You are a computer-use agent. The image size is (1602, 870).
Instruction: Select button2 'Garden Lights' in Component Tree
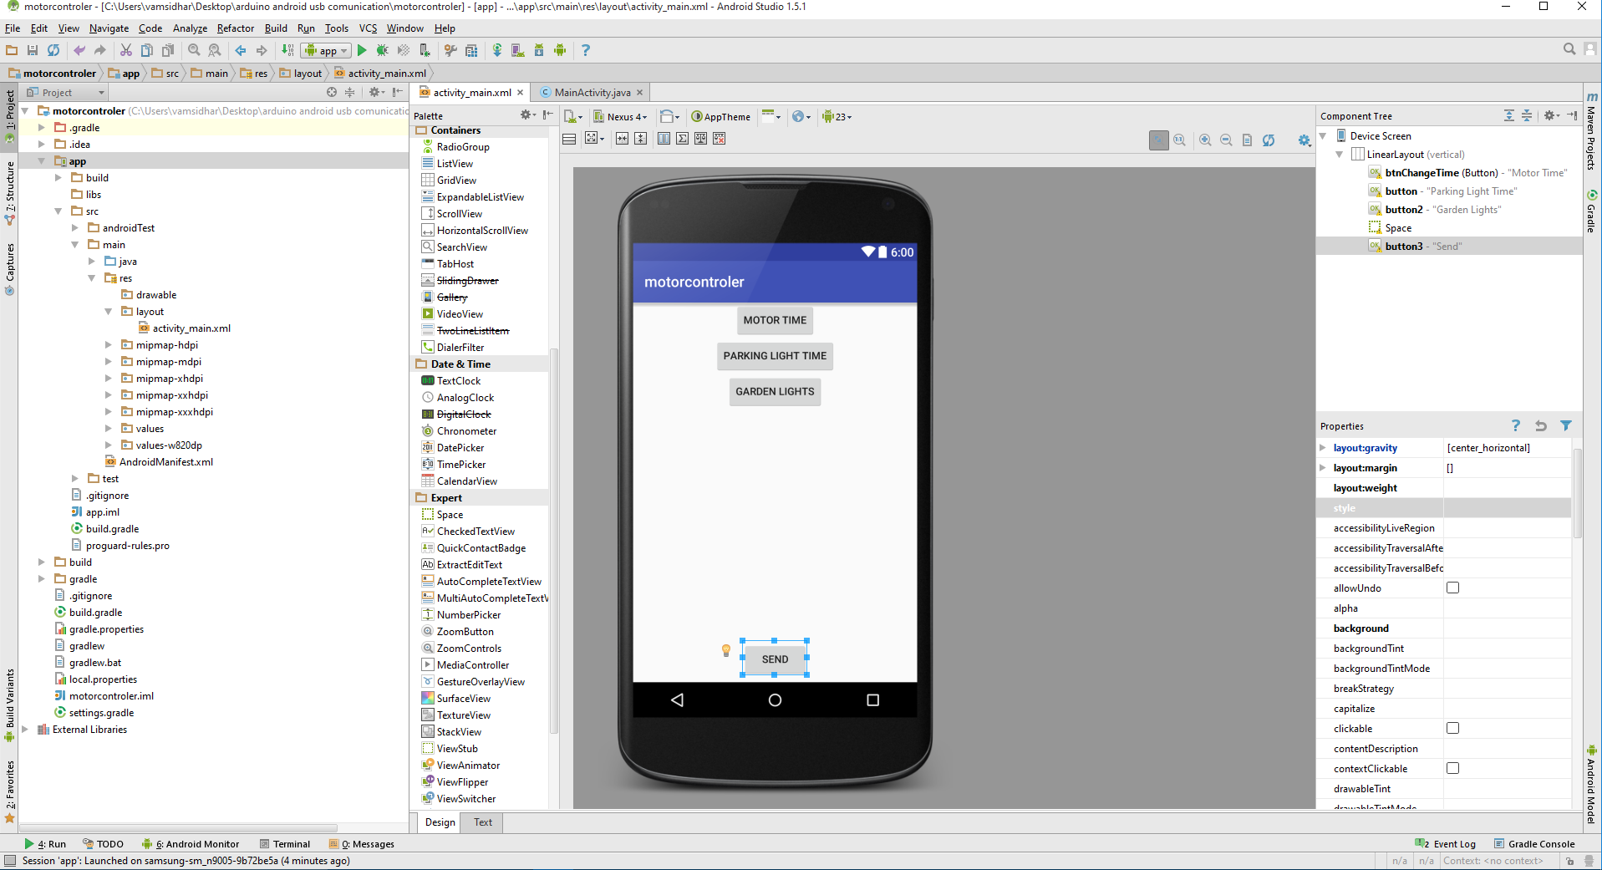click(1435, 209)
